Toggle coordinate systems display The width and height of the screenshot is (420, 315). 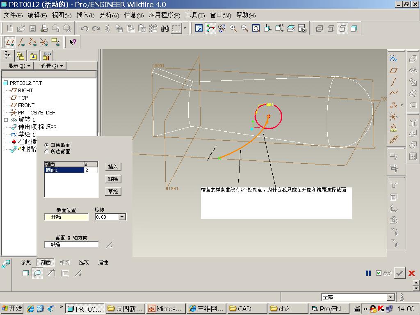[44, 42]
